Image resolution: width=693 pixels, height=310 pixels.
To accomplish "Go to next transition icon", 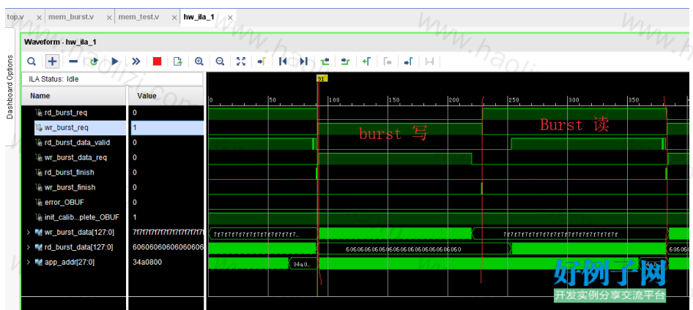I will [x=346, y=61].
